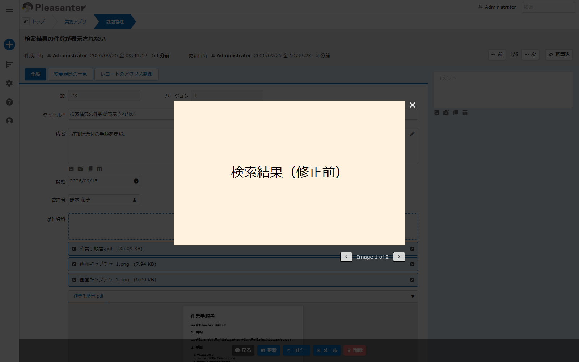Click the edit pencil on 内容 field
The width and height of the screenshot is (579, 362).
[x=412, y=134]
